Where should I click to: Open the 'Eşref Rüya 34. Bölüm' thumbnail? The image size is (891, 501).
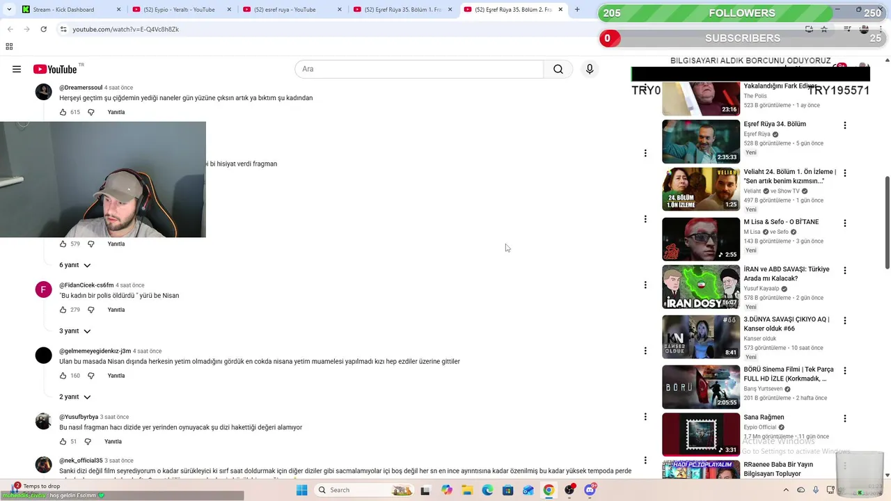[x=701, y=141]
